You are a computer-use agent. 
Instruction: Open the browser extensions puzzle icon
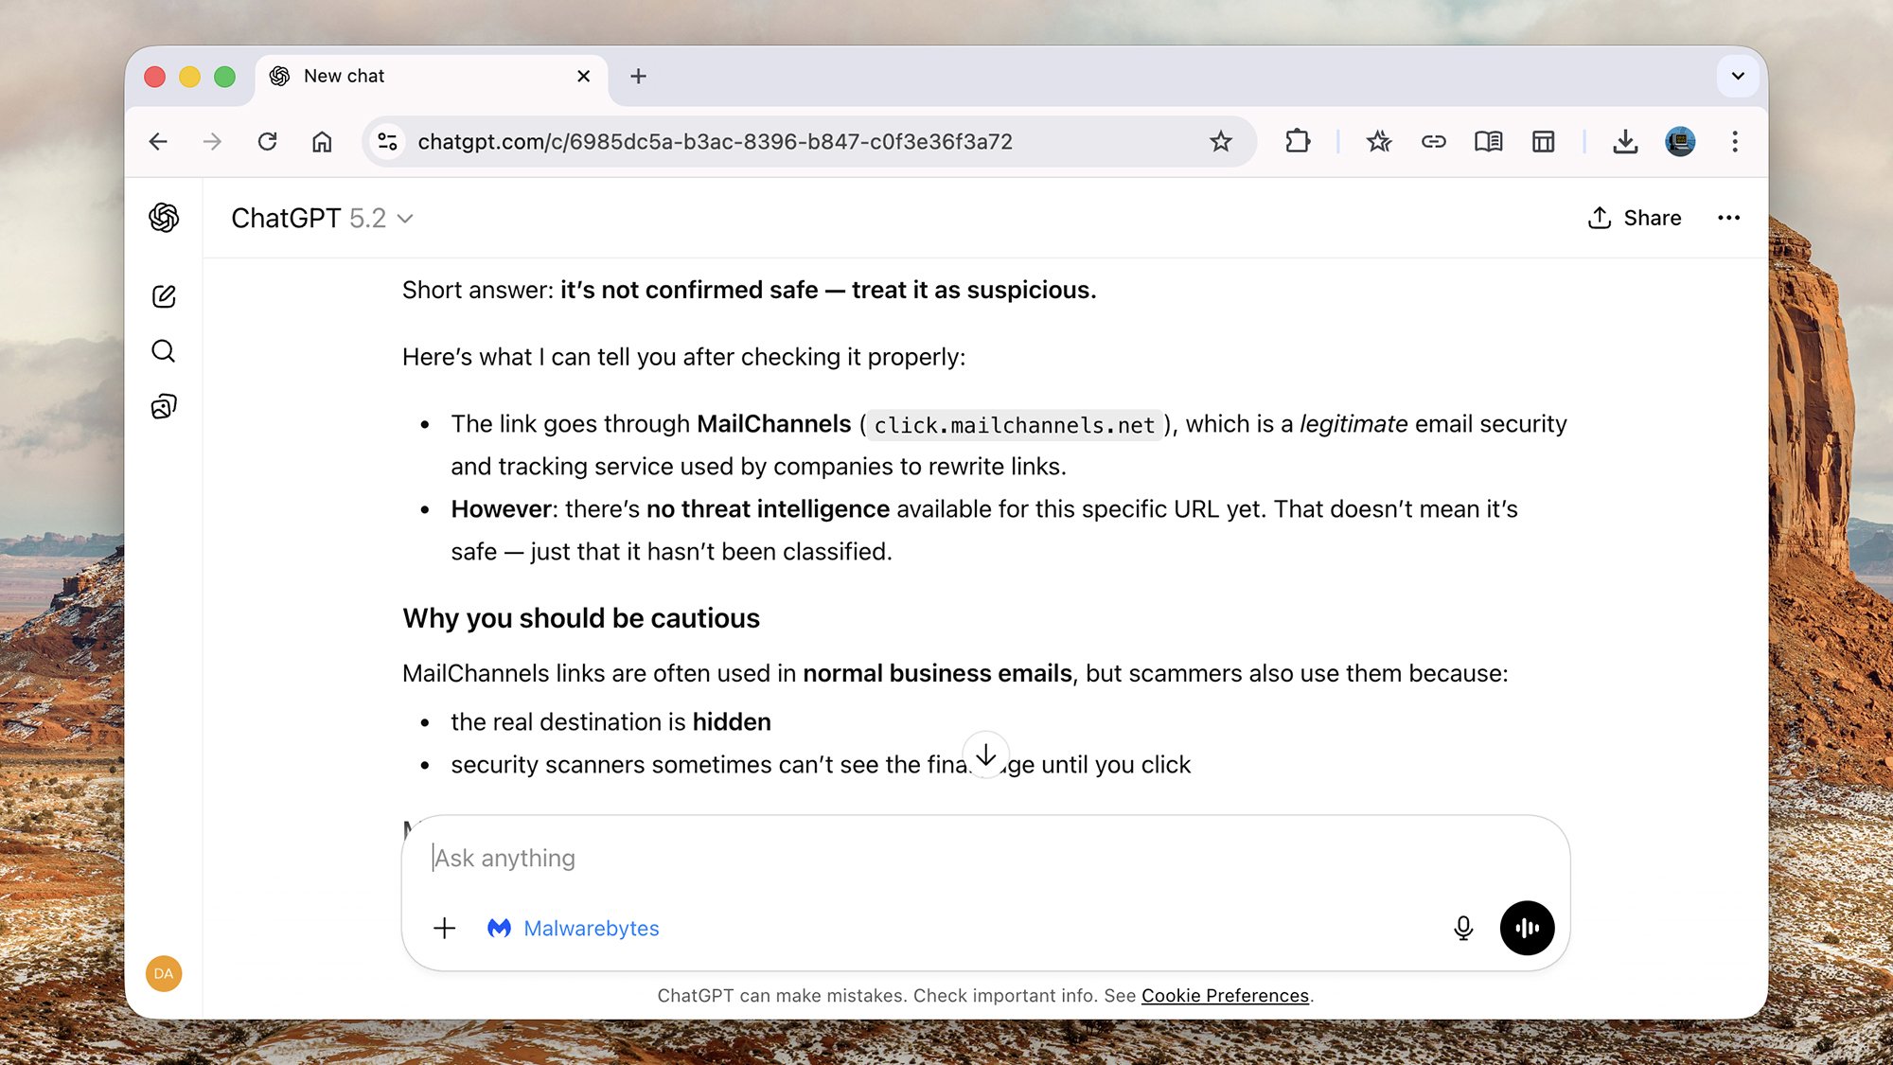pos(1298,142)
